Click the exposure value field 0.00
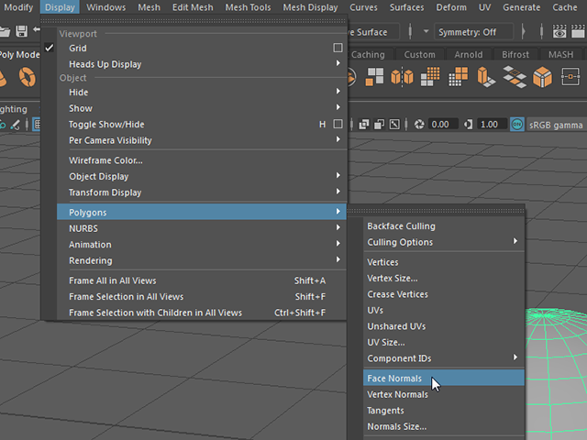587x440 pixels. click(442, 125)
